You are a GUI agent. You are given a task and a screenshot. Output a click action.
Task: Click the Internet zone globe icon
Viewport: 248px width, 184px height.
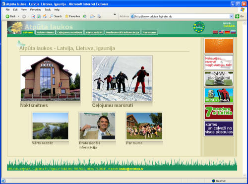213,181
